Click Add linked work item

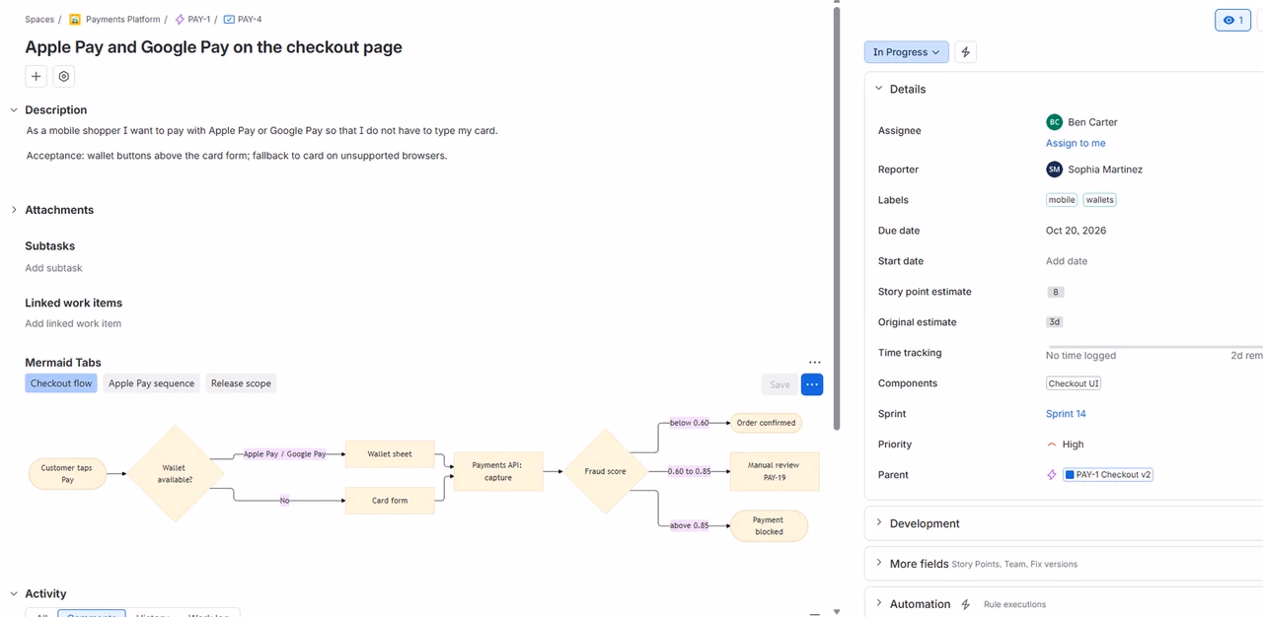(73, 323)
